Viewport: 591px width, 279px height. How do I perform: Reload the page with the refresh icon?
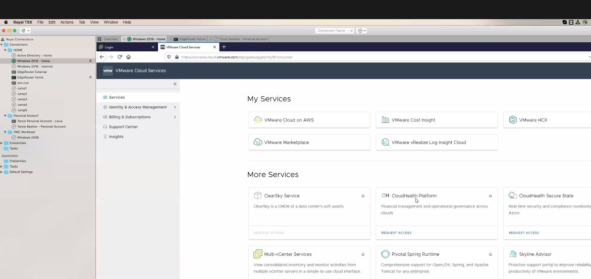tap(120, 57)
